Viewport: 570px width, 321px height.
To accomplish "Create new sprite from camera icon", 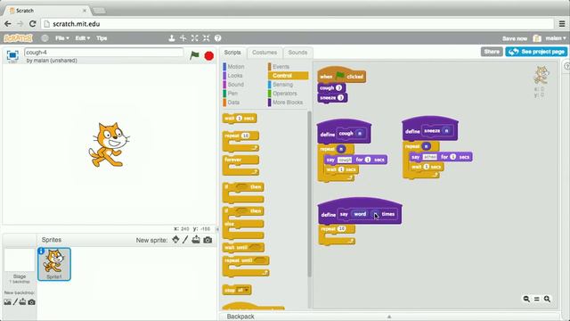I will coord(208,240).
